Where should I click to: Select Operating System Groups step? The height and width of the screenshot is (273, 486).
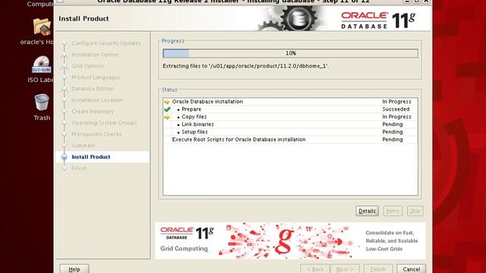pyautogui.click(x=104, y=123)
